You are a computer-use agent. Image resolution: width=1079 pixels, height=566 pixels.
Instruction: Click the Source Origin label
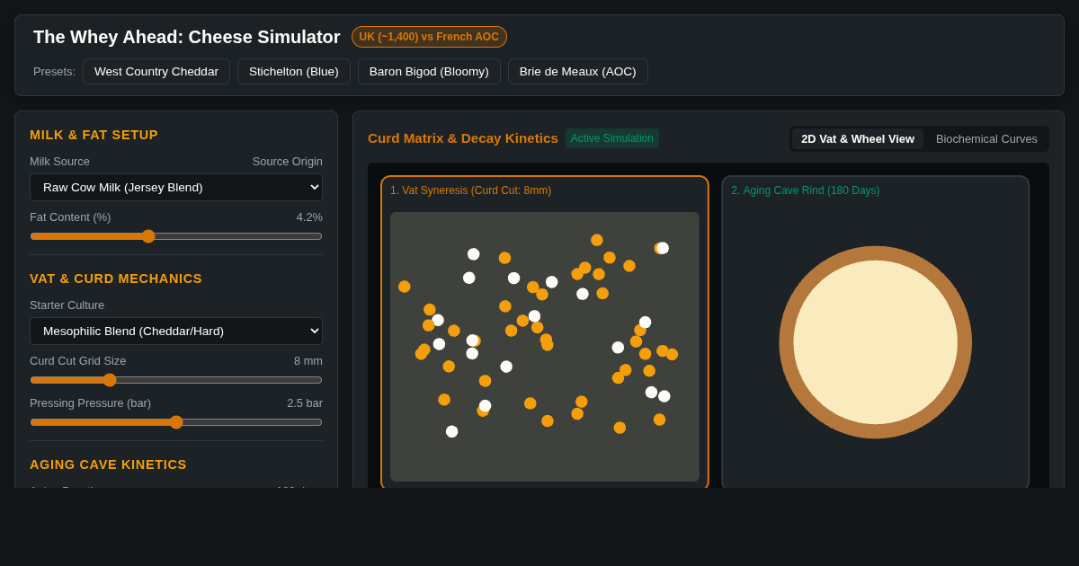(x=288, y=162)
